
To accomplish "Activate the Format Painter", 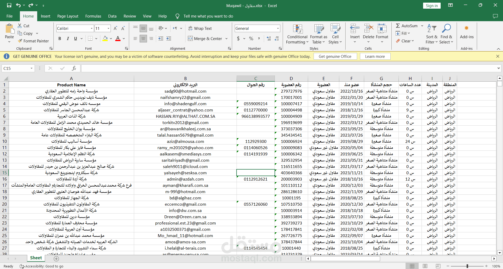I will [x=33, y=41].
